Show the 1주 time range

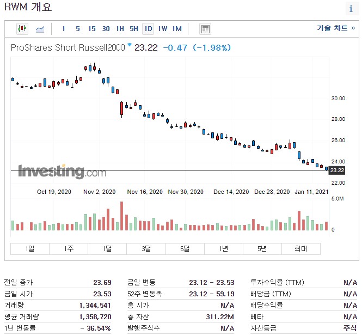pos(69,248)
